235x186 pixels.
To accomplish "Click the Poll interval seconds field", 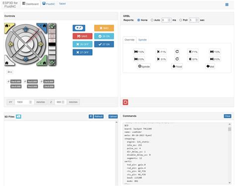I will pos(194,20).
